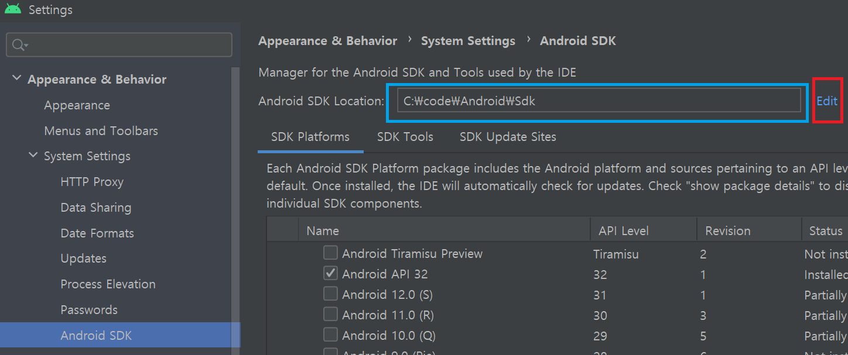Open Passwords settings
Image resolution: width=848 pixels, height=355 pixels.
[x=89, y=310]
